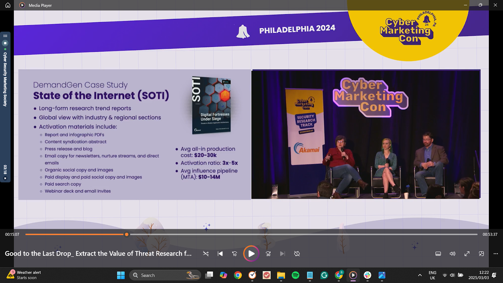Click the orange seek bar position handle

coord(127,234)
